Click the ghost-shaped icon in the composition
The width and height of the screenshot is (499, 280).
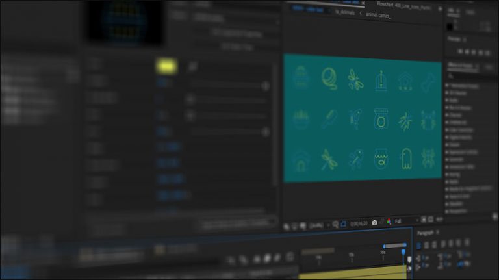[x=406, y=158]
